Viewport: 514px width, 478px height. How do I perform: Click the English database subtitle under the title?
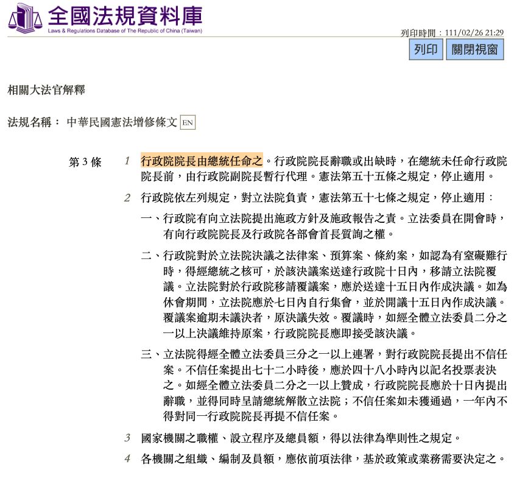pyautogui.click(x=125, y=30)
